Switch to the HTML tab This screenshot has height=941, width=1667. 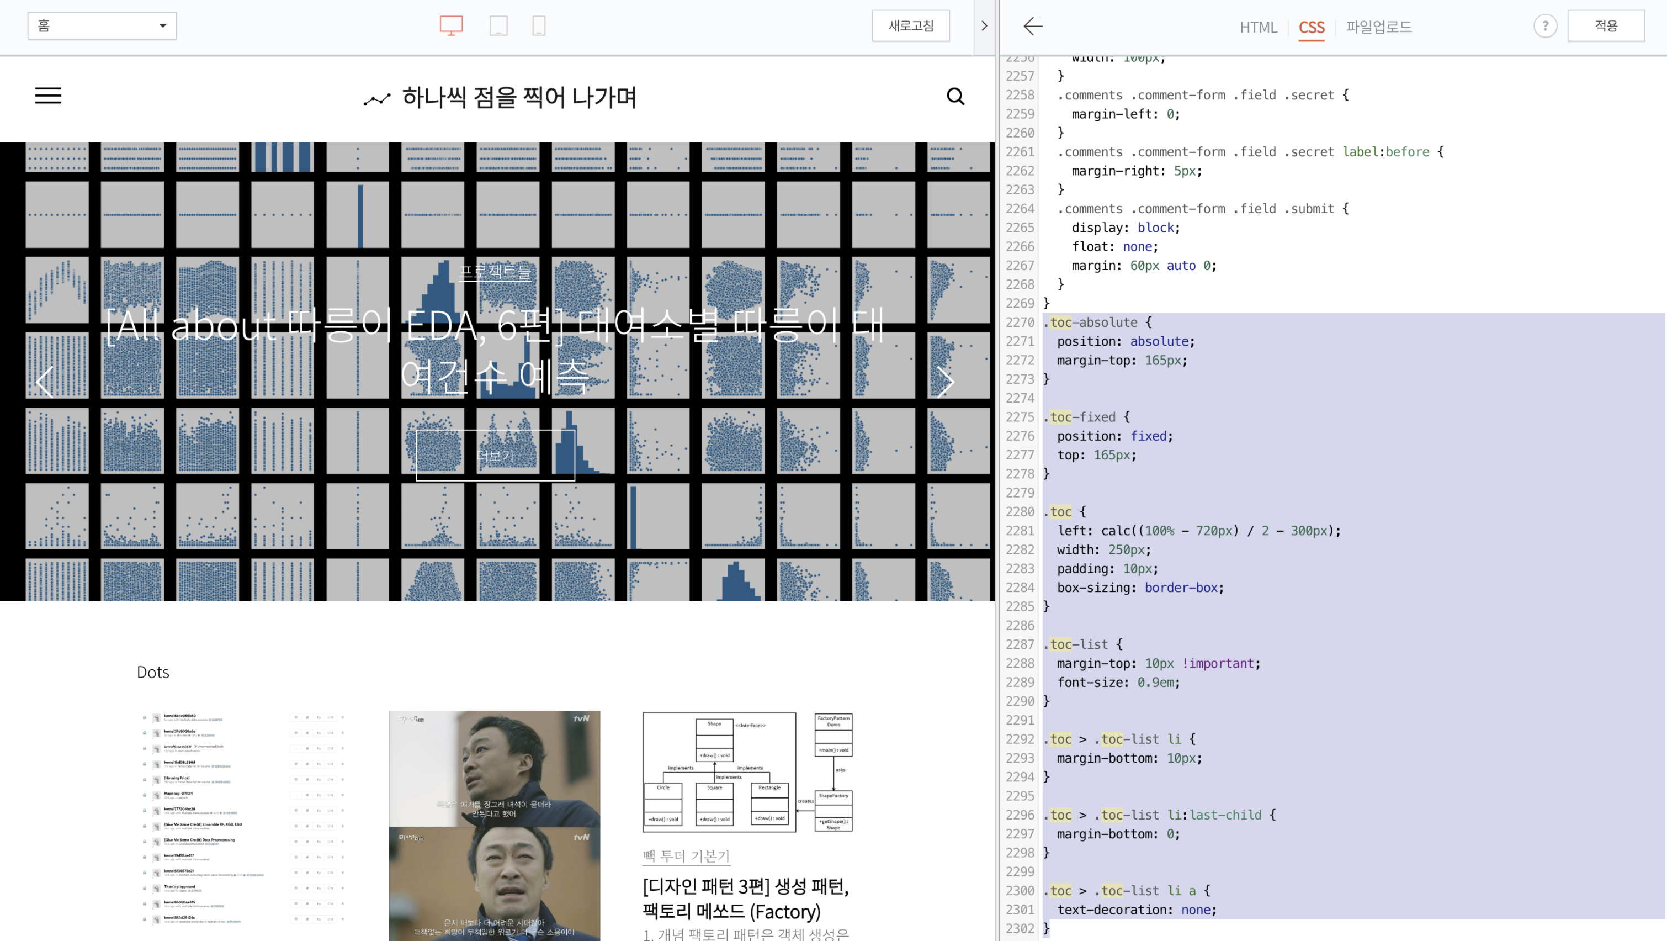pyautogui.click(x=1258, y=27)
